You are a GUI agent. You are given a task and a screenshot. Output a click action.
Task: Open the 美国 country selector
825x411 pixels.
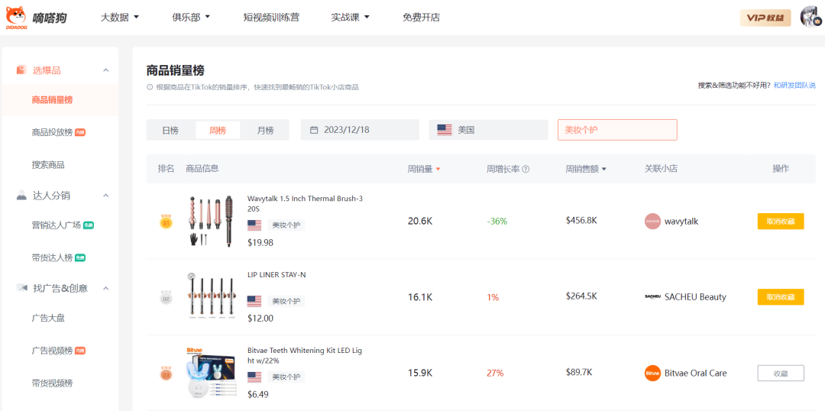pos(488,130)
